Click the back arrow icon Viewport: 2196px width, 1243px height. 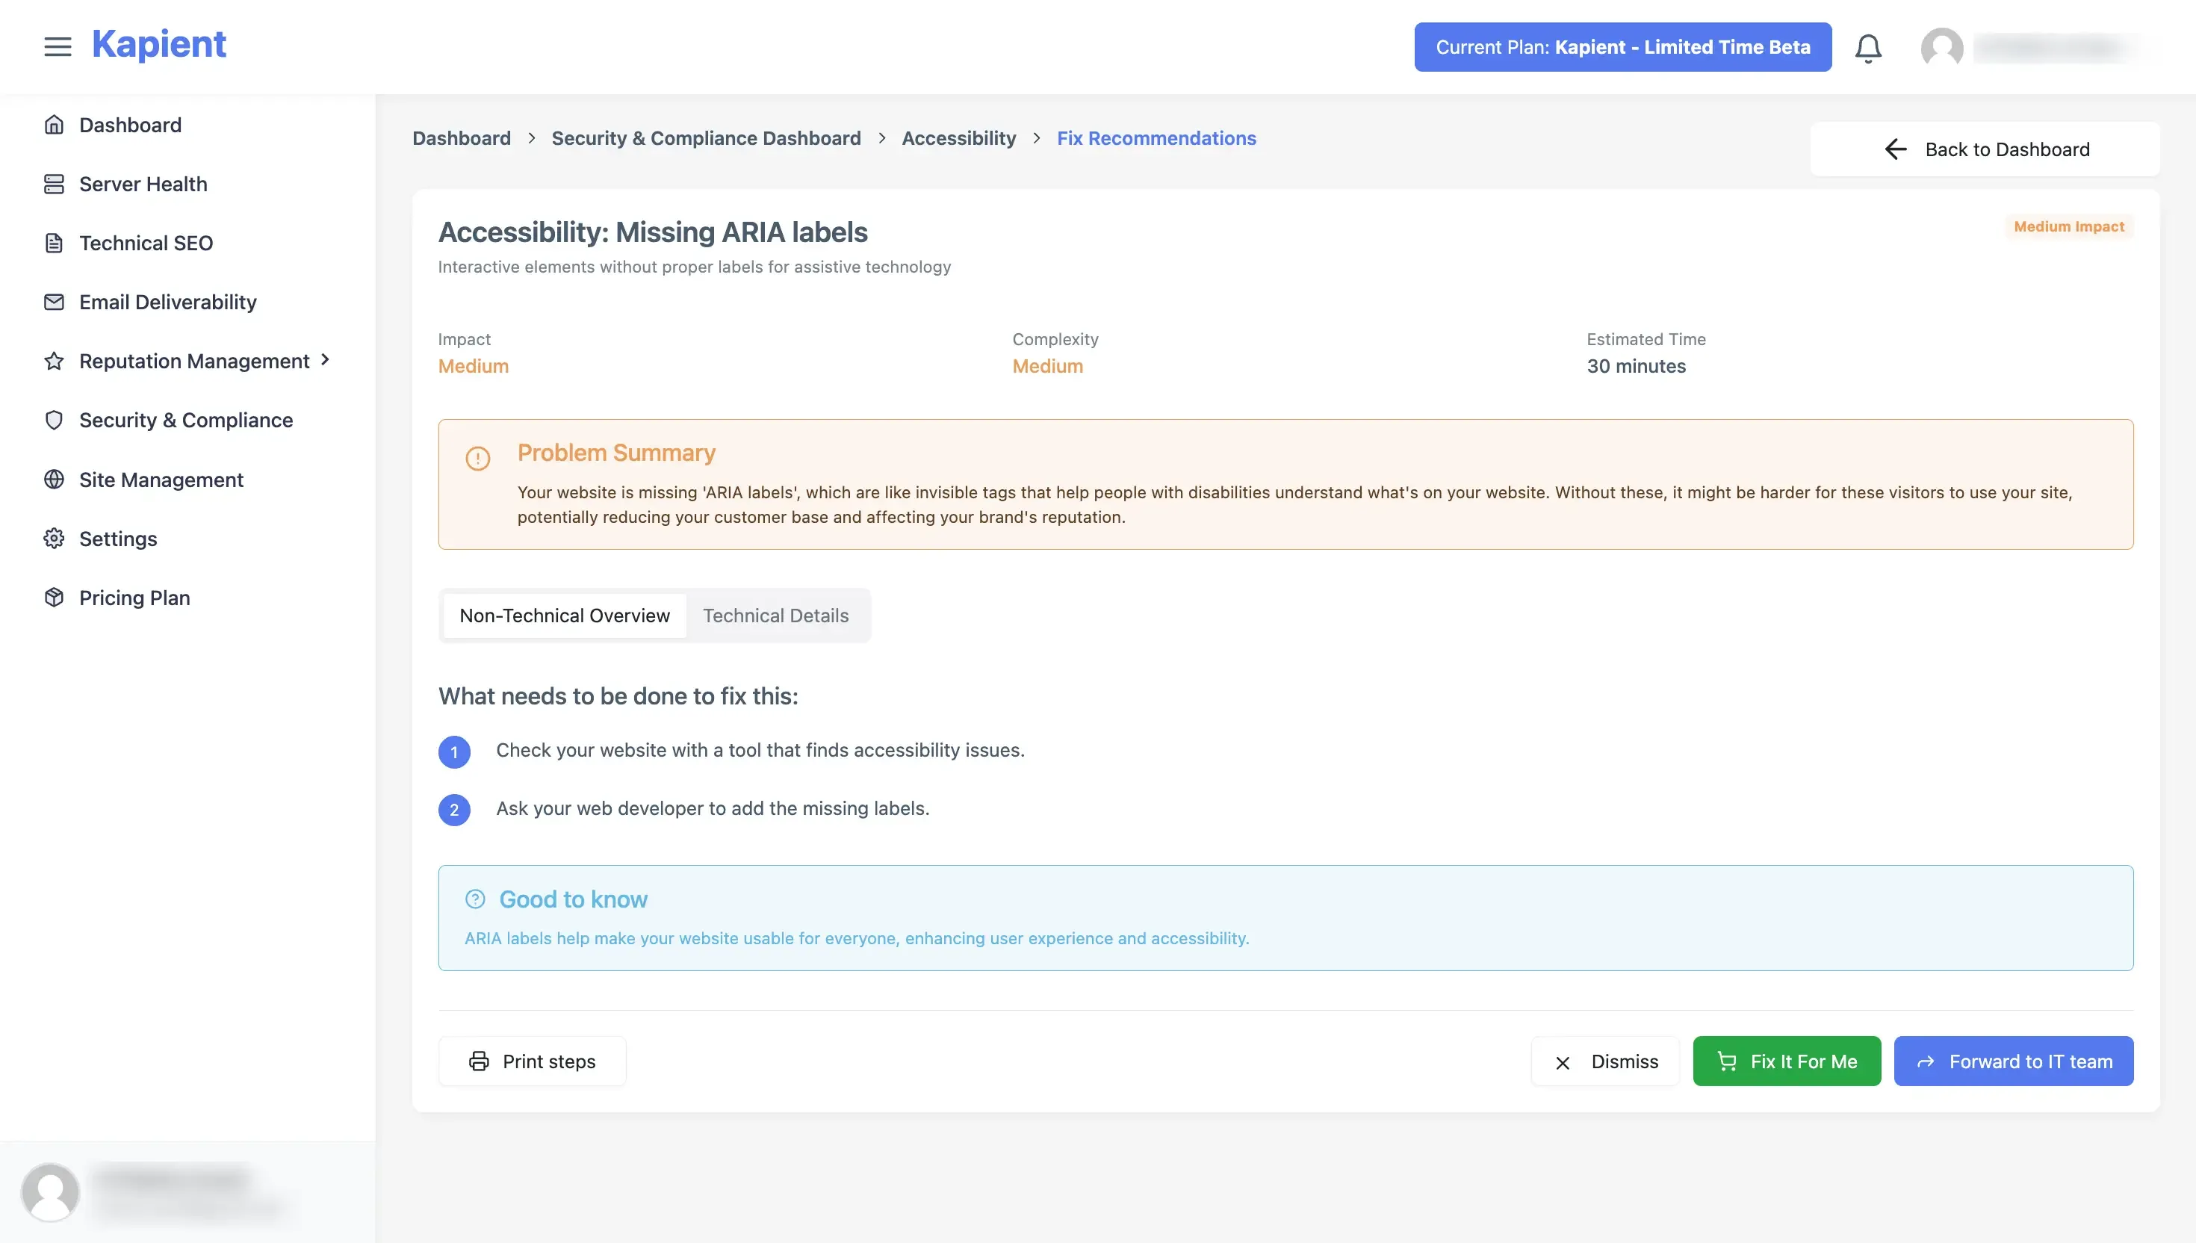click(1895, 149)
